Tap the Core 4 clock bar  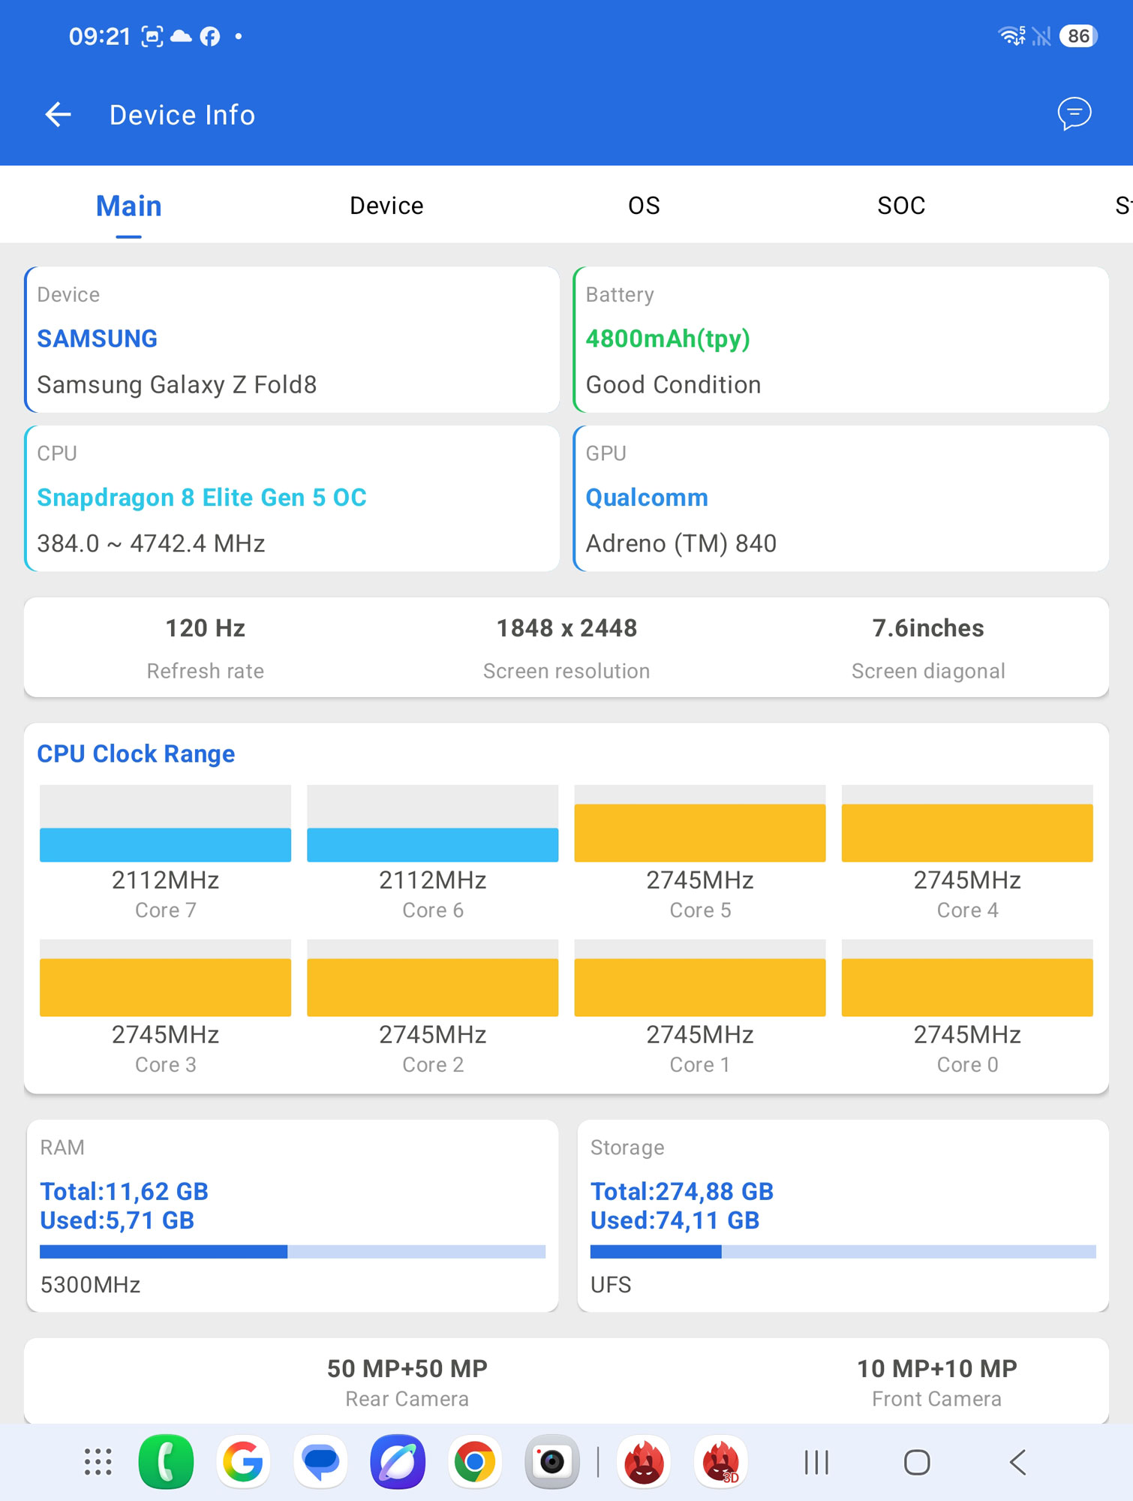(x=967, y=823)
